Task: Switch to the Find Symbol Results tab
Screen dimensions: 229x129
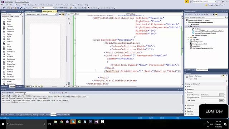Action: (63, 115)
